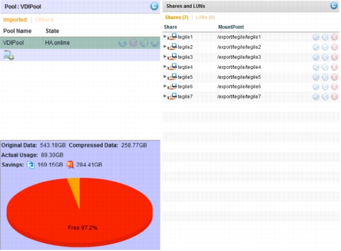Delete the tegile7 share
This screenshot has width=341, height=251.
click(x=334, y=97)
